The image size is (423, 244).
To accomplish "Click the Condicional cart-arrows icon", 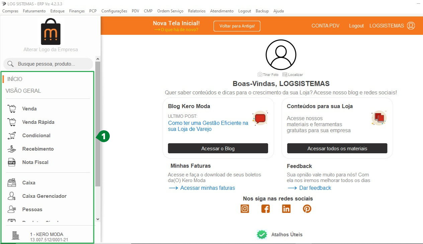I will pyautogui.click(x=12, y=136).
